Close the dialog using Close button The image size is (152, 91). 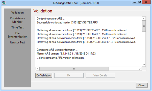(142, 85)
